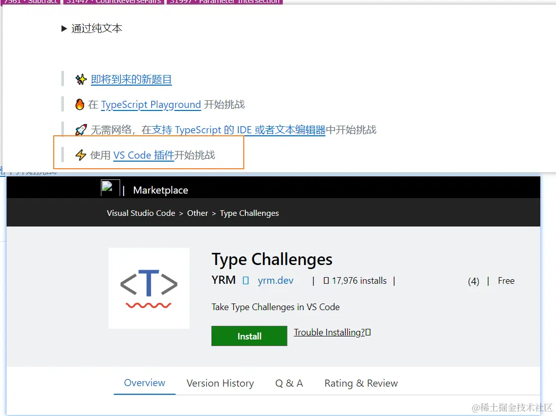Open the VS Code 插件 link
556x416 pixels.
(143, 155)
